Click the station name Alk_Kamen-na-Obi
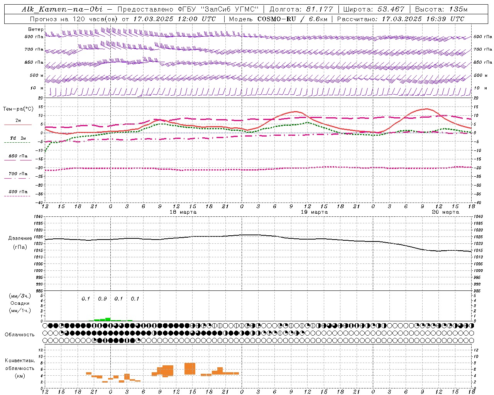This screenshot has width=494, height=395. [62, 9]
